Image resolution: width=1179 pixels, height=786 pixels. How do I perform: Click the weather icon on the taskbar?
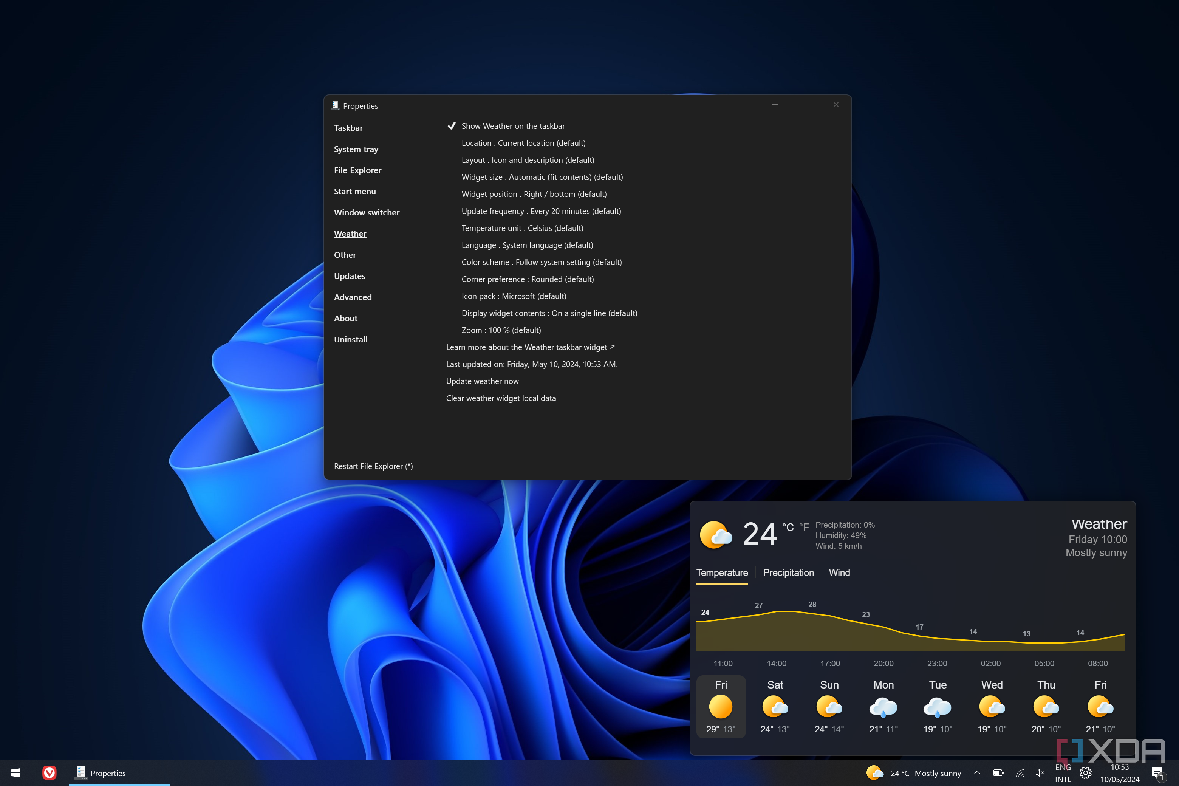coord(875,773)
